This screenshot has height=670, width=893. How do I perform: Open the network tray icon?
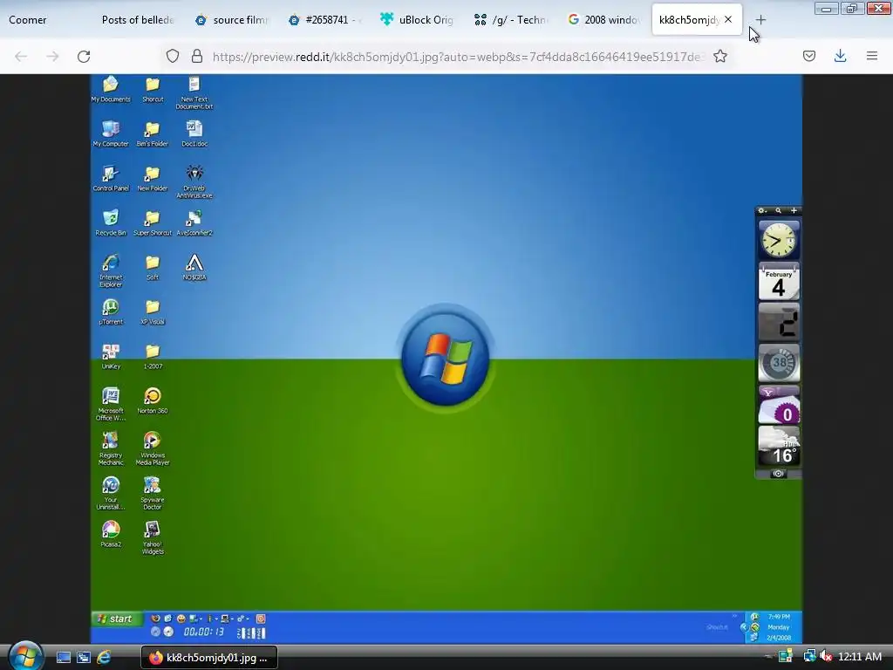[809, 657]
